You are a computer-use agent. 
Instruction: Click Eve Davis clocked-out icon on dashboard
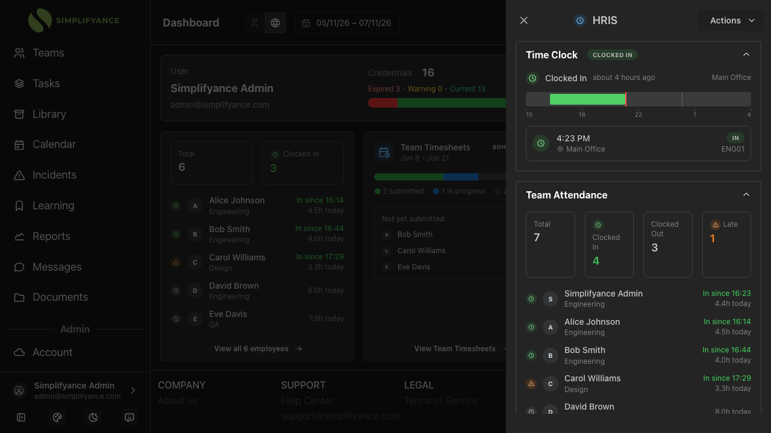click(x=176, y=319)
